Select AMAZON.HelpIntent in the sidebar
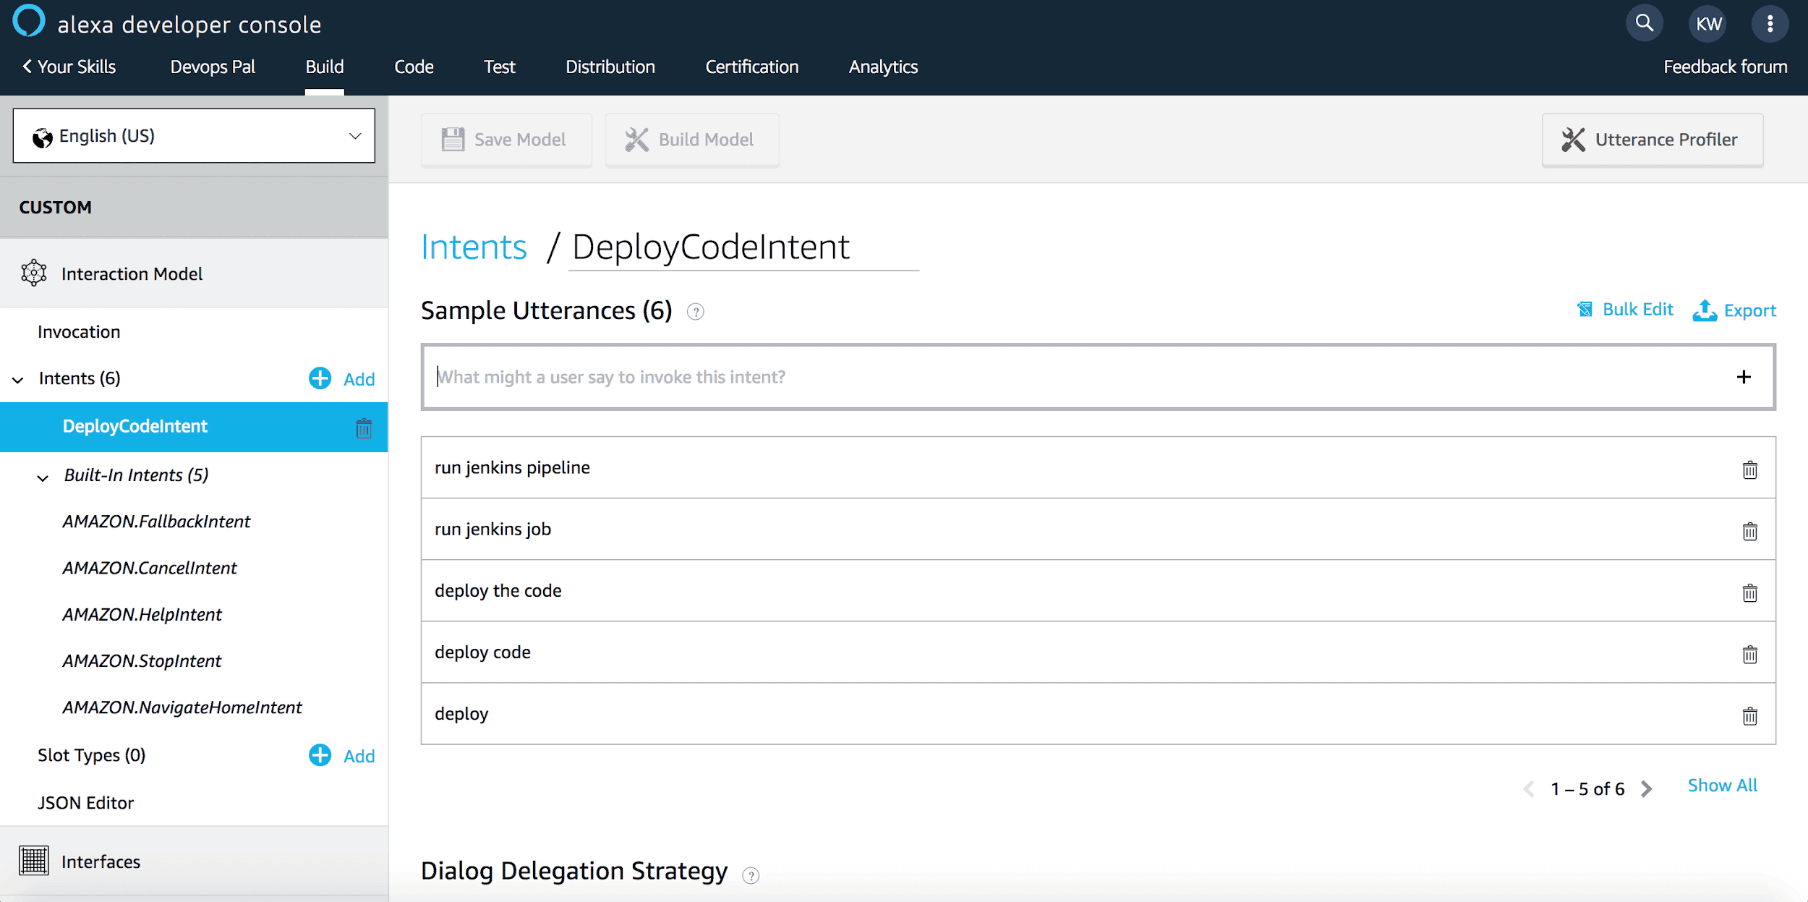The height and width of the screenshot is (902, 1808). click(x=142, y=614)
